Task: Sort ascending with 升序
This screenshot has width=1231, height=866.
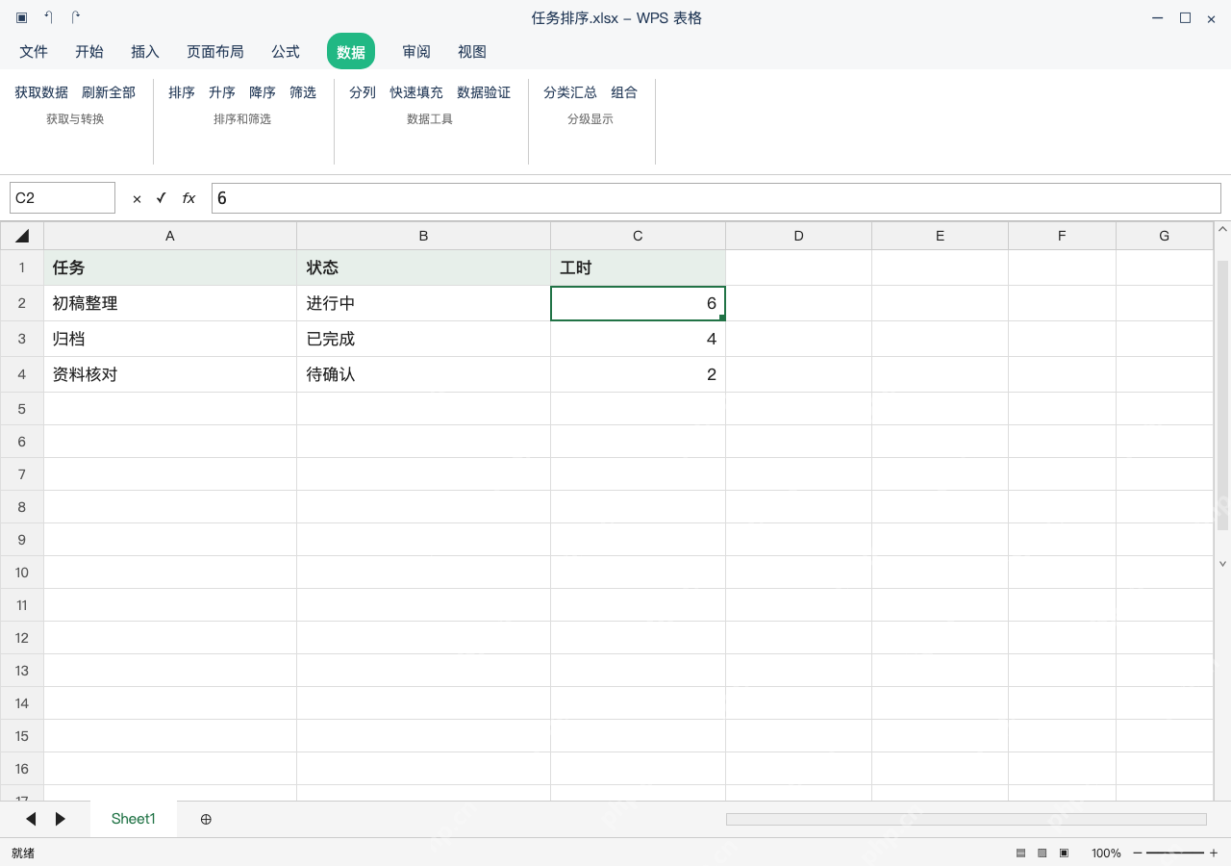Action: pos(222,92)
